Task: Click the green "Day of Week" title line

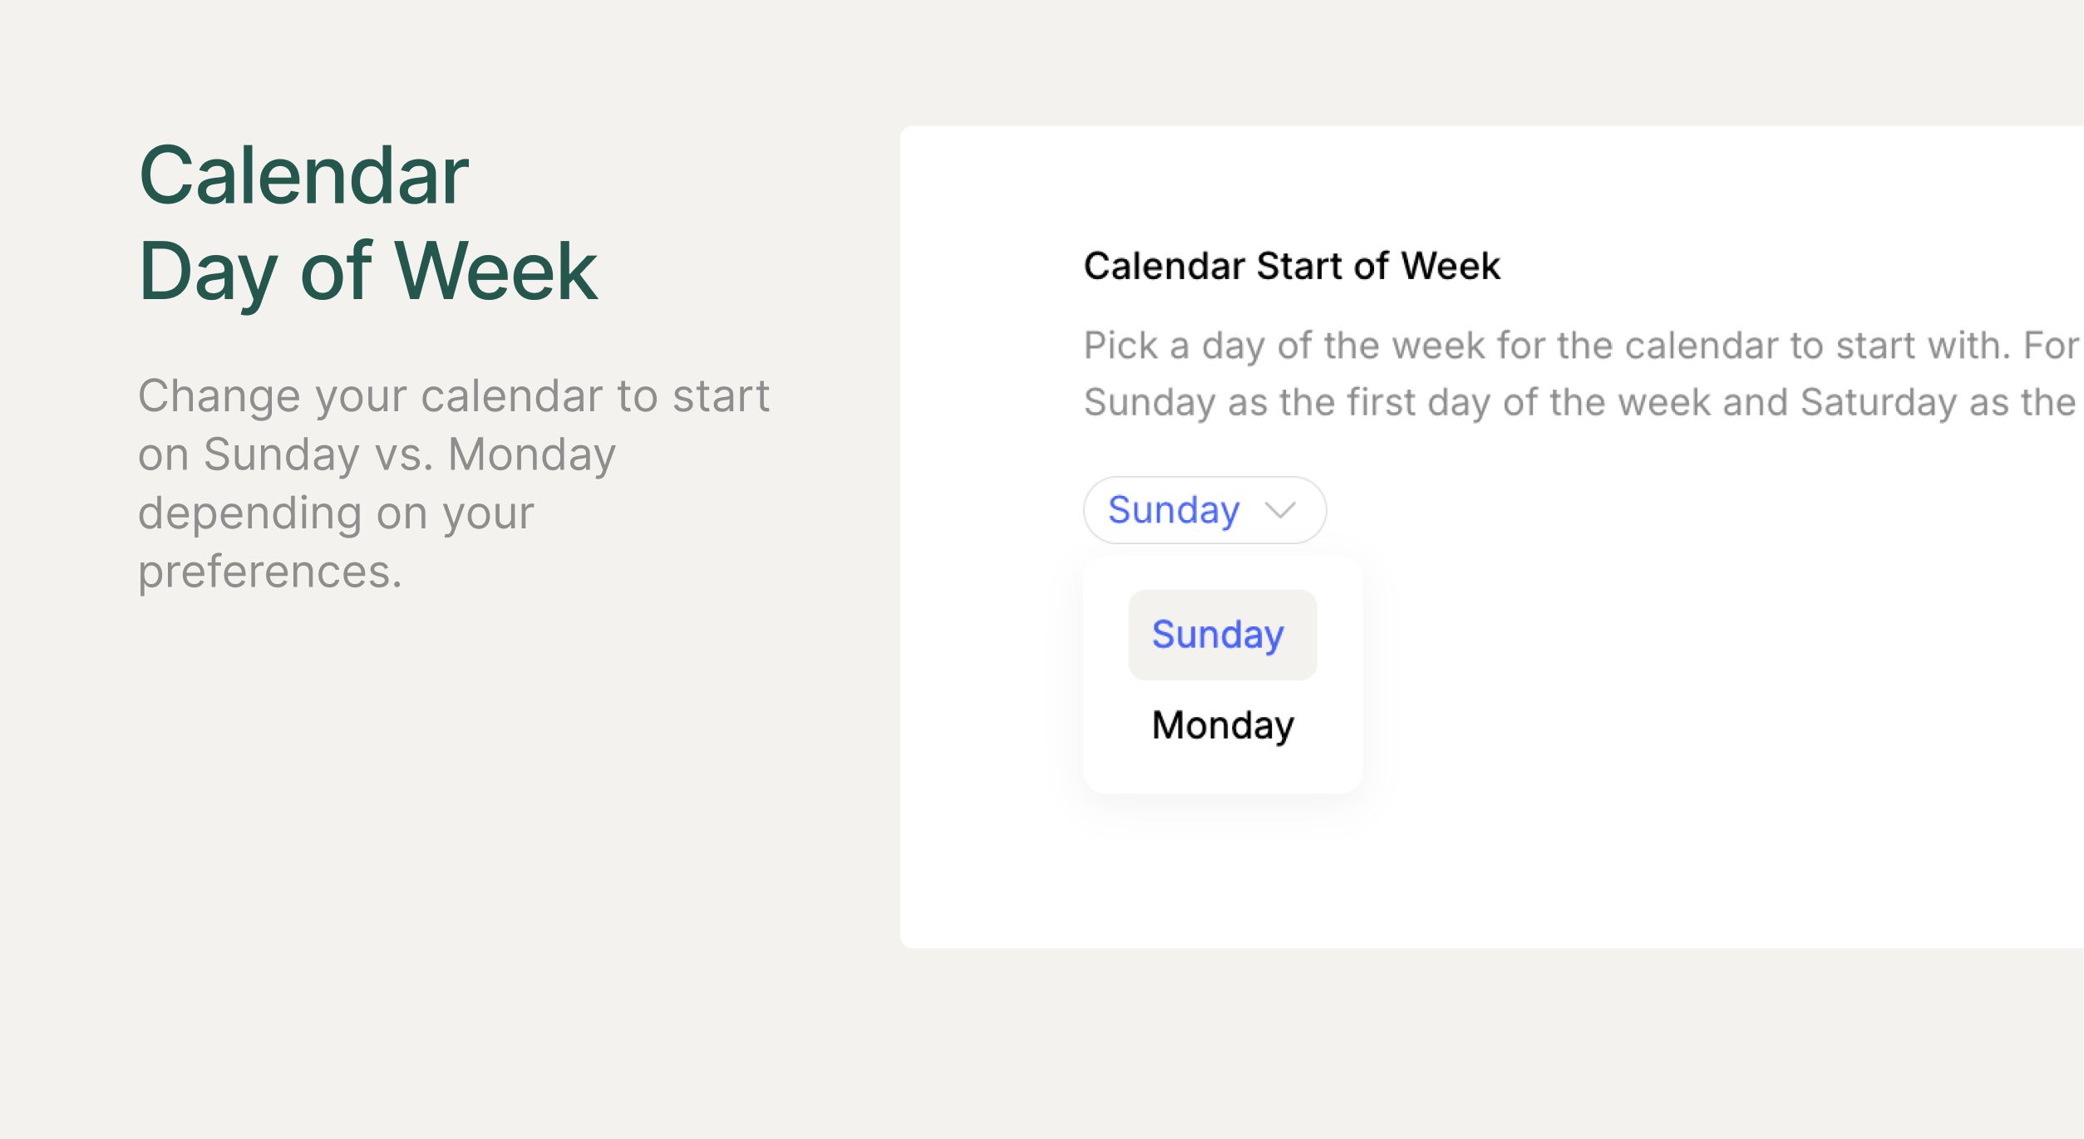Action: pos(367,272)
